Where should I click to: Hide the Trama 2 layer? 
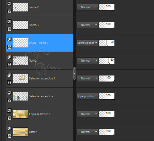click(x=9, y=11)
